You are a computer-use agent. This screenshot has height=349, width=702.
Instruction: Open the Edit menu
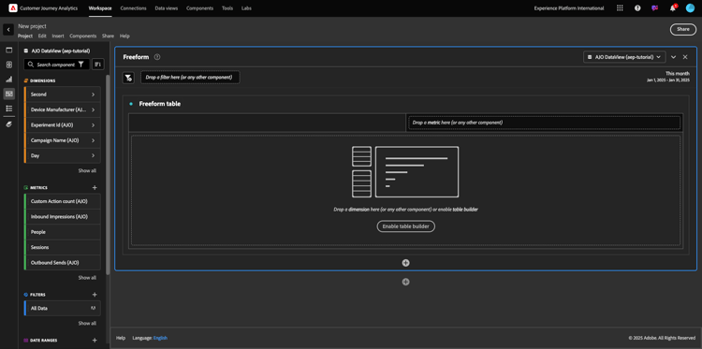[x=42, y=36]
